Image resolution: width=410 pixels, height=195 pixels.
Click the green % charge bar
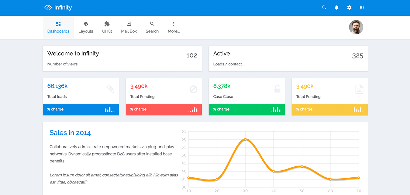coord(246,110)
